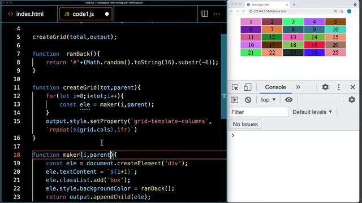Bookmark this page with the star icon
The image size is (362, 203).
tap(342, 11)
